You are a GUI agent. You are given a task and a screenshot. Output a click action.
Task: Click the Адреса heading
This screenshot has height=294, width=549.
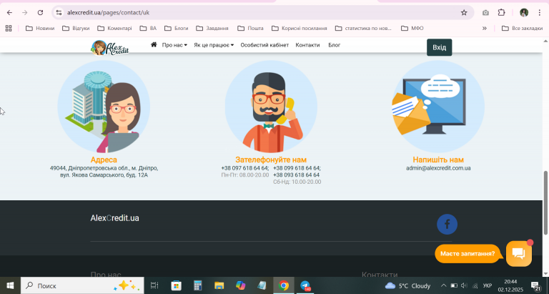click(104, 160)
